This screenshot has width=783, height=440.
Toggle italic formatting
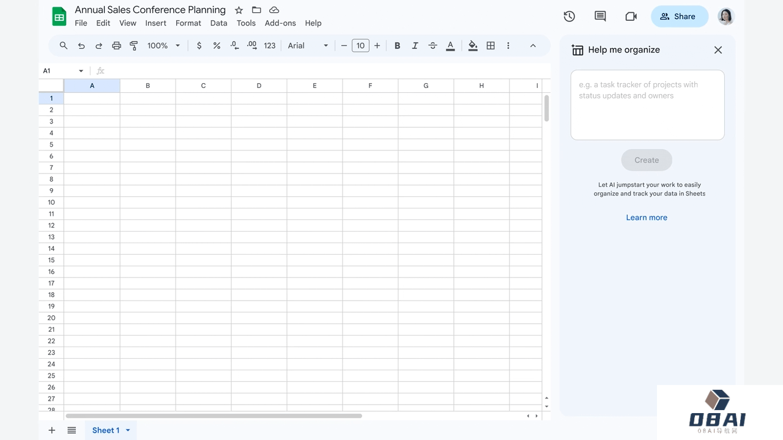click(415, 46)
